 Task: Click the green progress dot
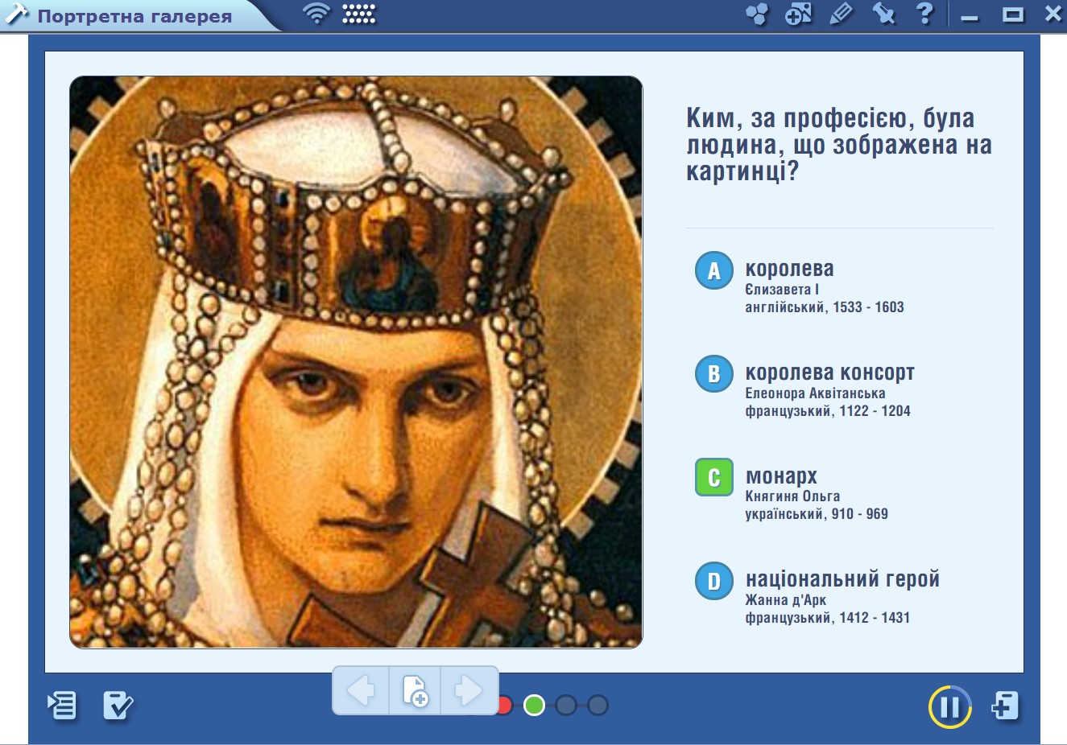pyautogui.click(x=534, y=706)
